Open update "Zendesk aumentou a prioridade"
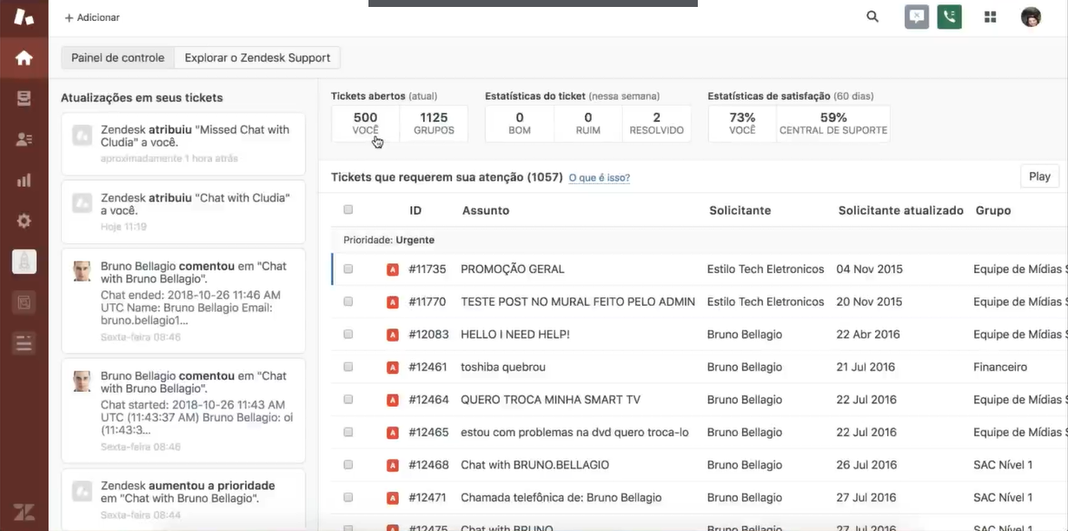This screenshot has height=531, width=1068. coord(183,500)
